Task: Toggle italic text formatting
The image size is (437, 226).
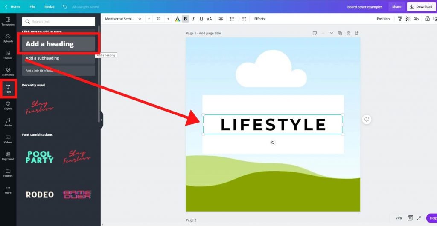Action: [193, 19]
